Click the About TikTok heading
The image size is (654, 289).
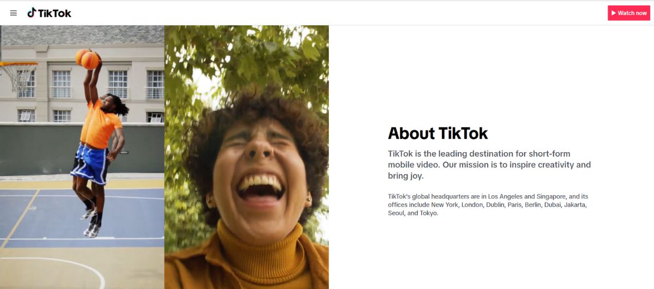[438, 133]
